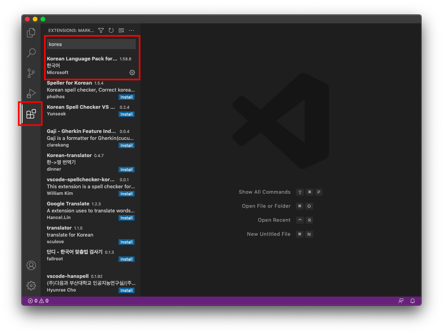Open Korean Spell Checker VS extension details

click(x=91, y=114)
